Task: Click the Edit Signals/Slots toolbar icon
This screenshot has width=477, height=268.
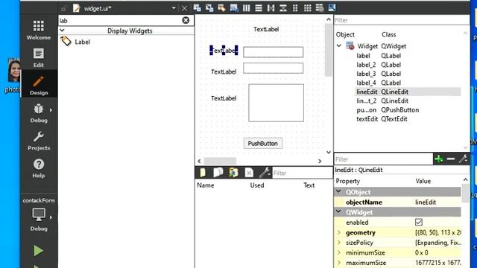Action: point(209,8)
